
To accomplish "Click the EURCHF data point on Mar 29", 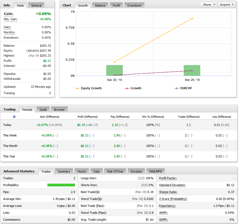I will pyautogui.click(x=192, y=71).
